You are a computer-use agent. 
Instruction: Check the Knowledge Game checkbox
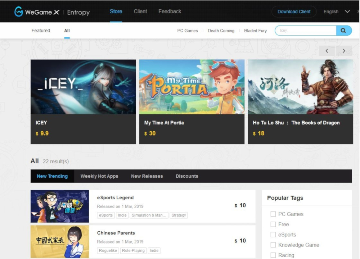tap(273, 245)
